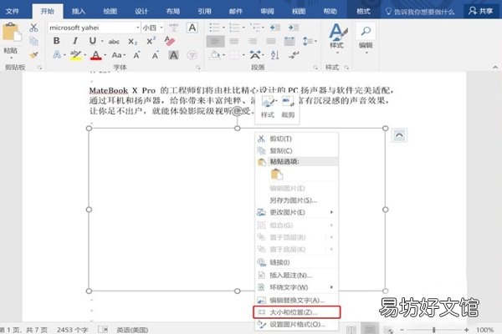Viewport: 502px width, 334px height.
Task: Apply the red font color
Action: coord(95,55)
